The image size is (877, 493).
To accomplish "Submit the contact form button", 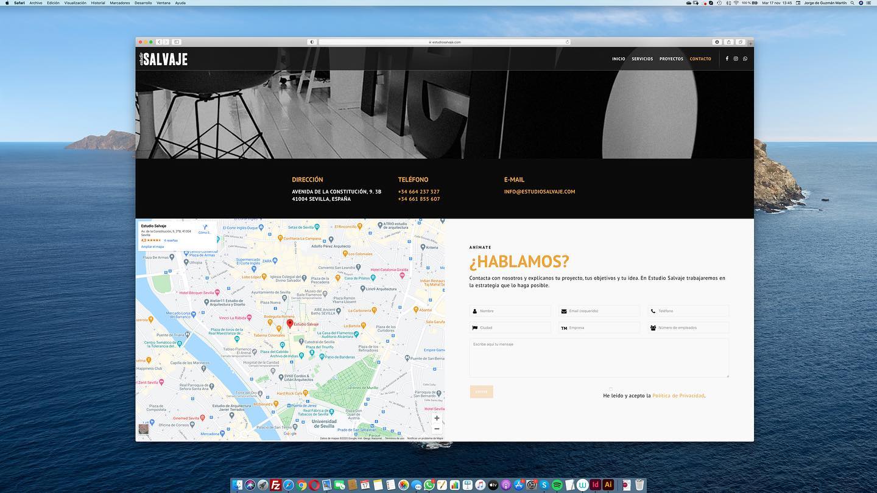I will (481, 391).
